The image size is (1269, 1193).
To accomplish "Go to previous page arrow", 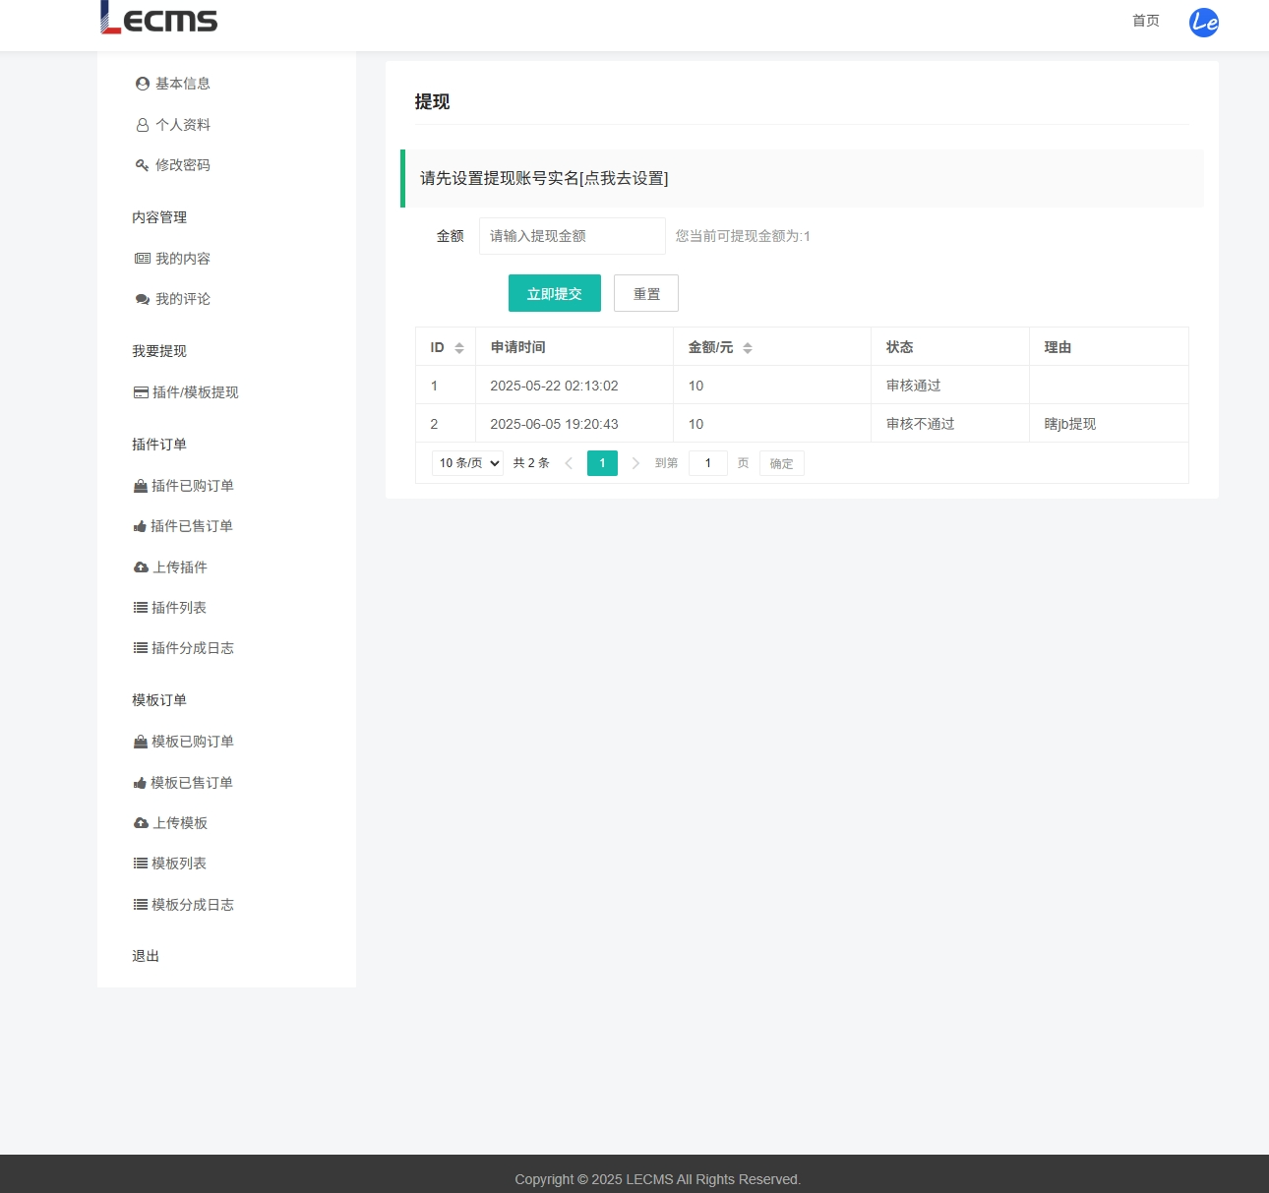I will coord(569,463).
